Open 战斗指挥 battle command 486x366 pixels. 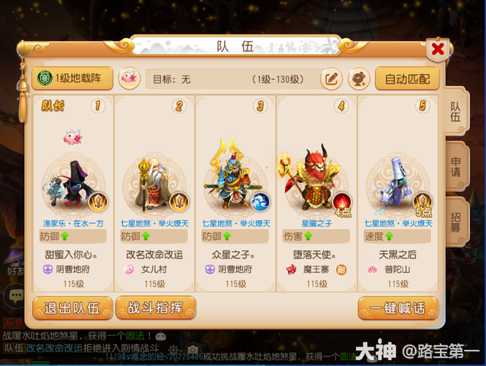156,307
